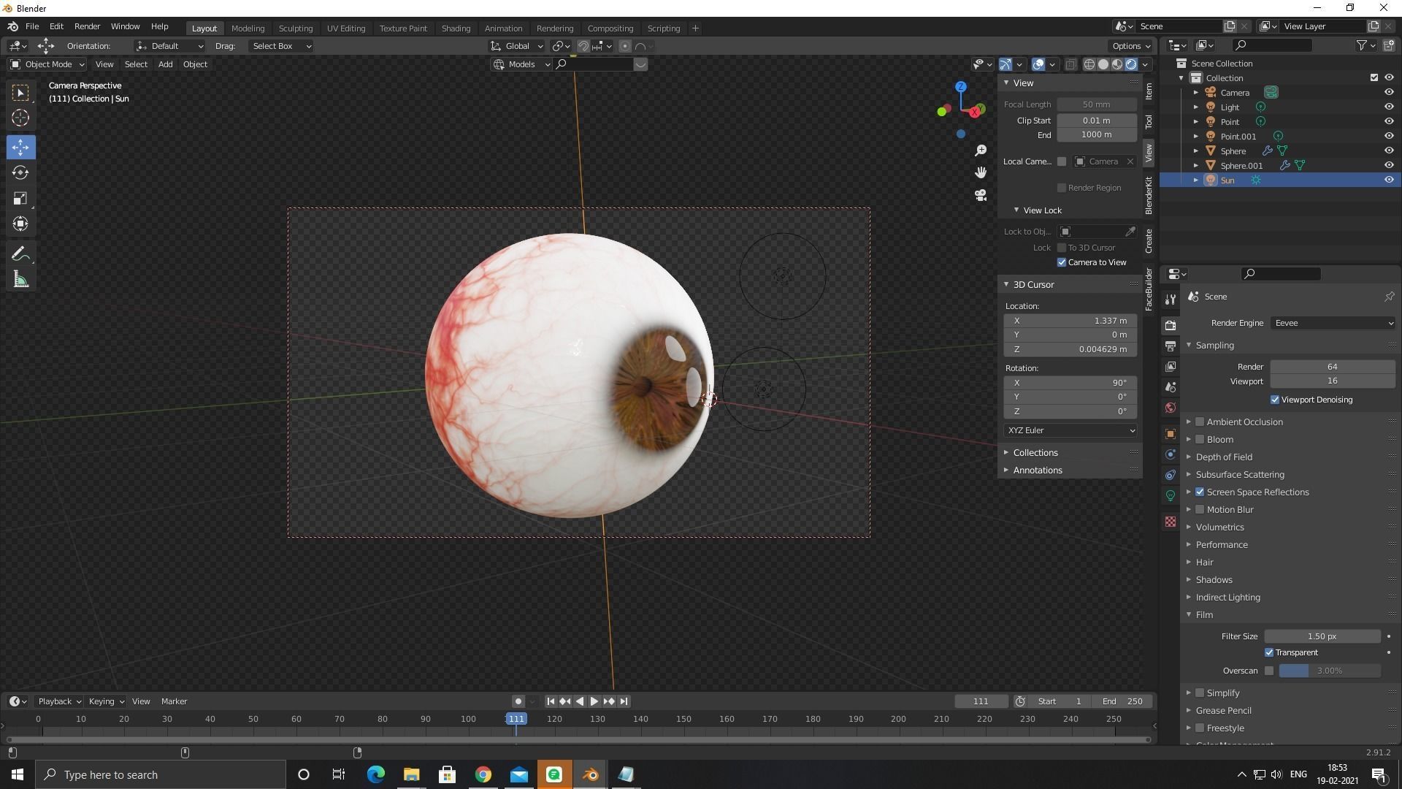
Task: Open Render Properties in the properties sidebar
Action: click(x=1171, y=325)
